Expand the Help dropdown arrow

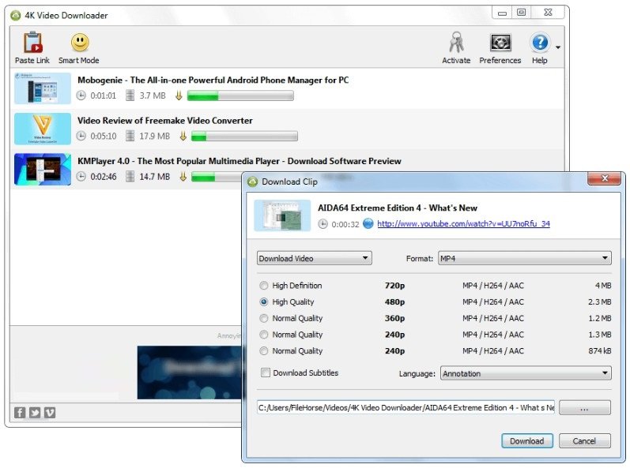click(x=558, y=47)
